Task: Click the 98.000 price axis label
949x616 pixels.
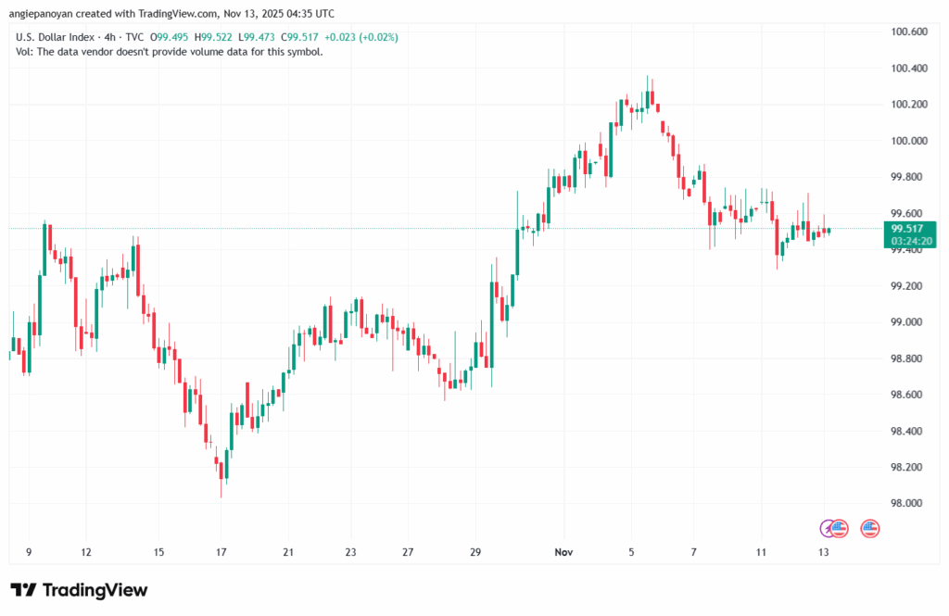Action: (x=908, y=503)
